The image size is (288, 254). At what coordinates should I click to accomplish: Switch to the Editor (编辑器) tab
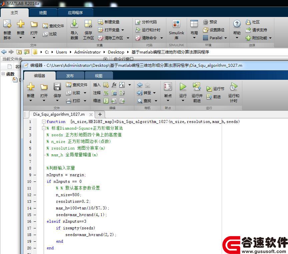[39, 75]
